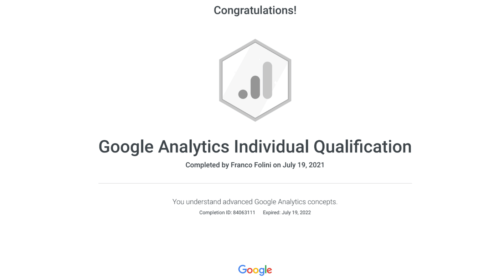Click the expiry date July 19, 2022
Viewport: 499px width, 280px height.
pyautogui.click(x=296, y=212)
